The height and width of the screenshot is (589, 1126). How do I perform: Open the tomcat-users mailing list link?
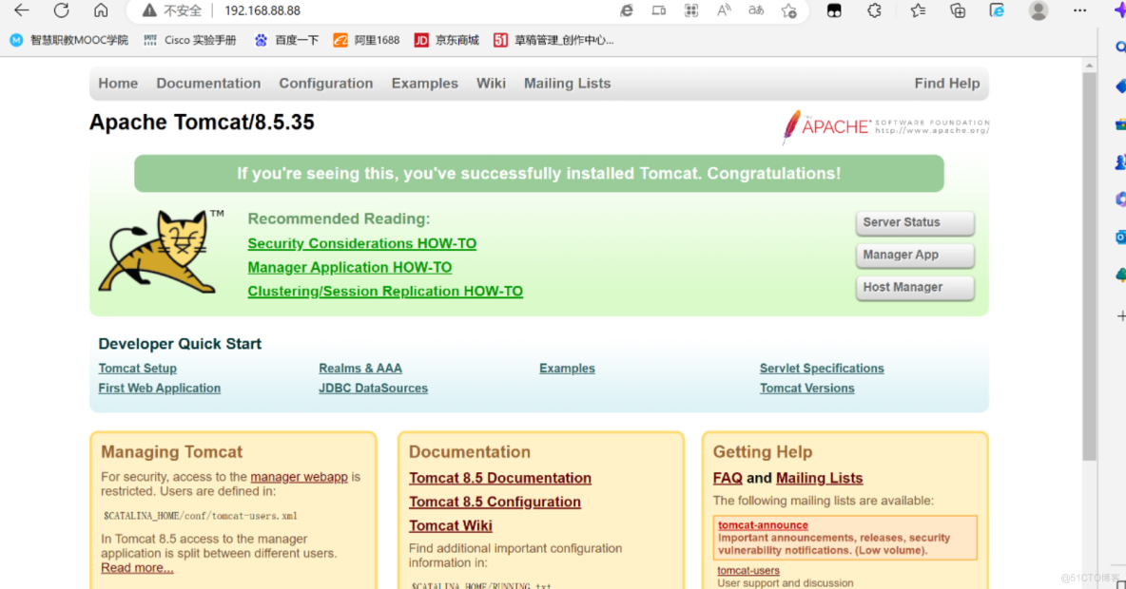click(x=748, y=570)
